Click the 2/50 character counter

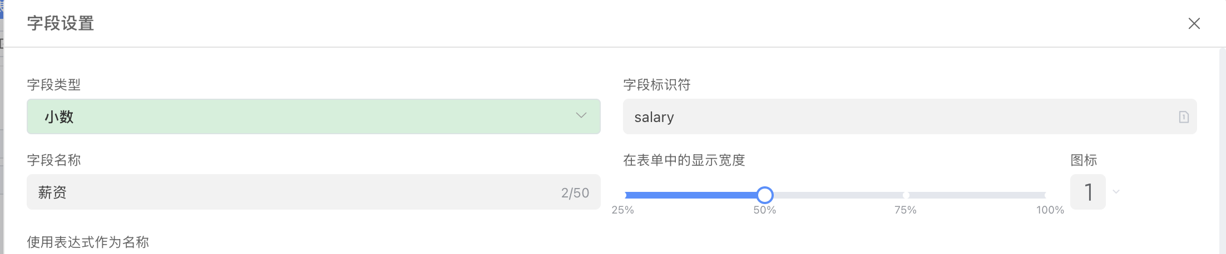pyautogui.click(x=575, y=193)
